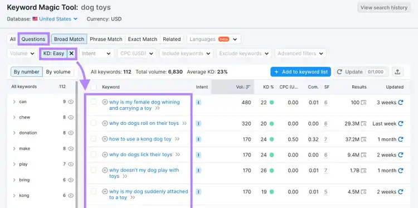Click the export upload icon button
The height and width of the screenshot is (208, 418).
[397, 72]
